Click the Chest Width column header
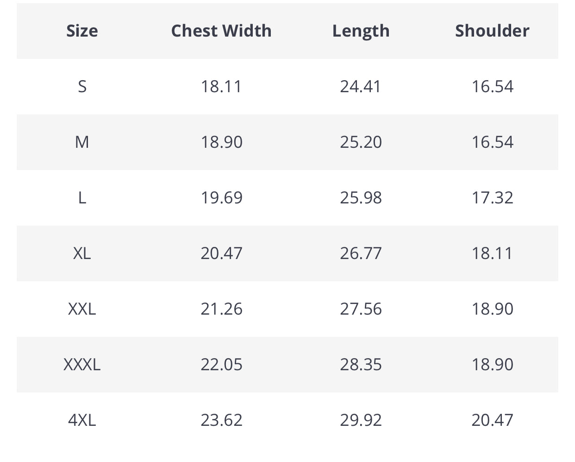The height and width of the screenshot is (462, 575). pos(221,31)
